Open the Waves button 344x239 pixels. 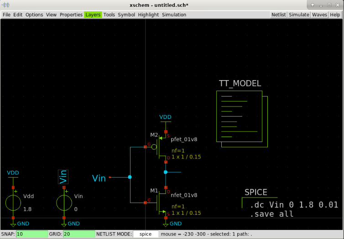319,15
